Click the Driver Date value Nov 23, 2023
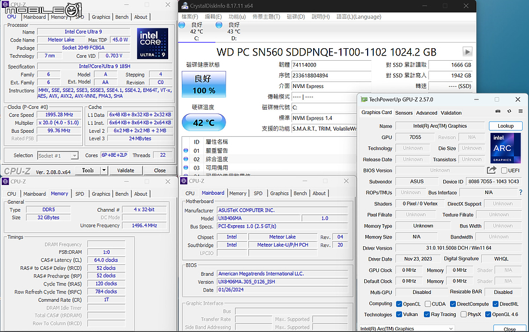The image size is (529, 332). point(418,259)
